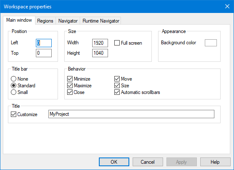The image size is (234, 170).
Task: Open the Navigator tab
Action: tap(68, 21)
